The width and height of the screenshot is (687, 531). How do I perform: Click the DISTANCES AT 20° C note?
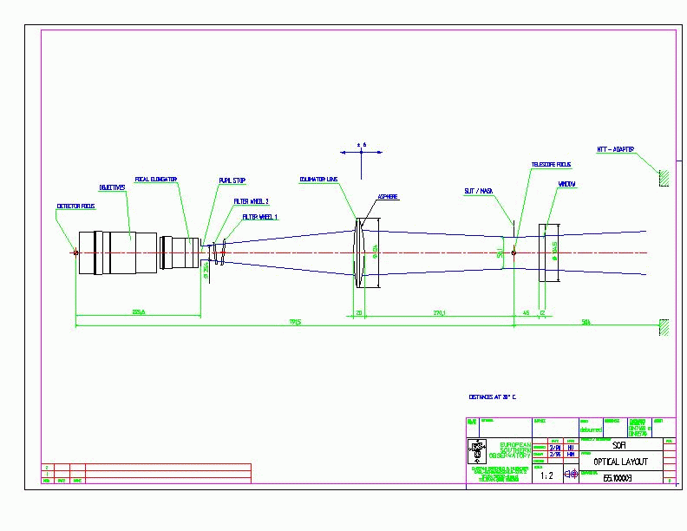click(x=493, y=397)
